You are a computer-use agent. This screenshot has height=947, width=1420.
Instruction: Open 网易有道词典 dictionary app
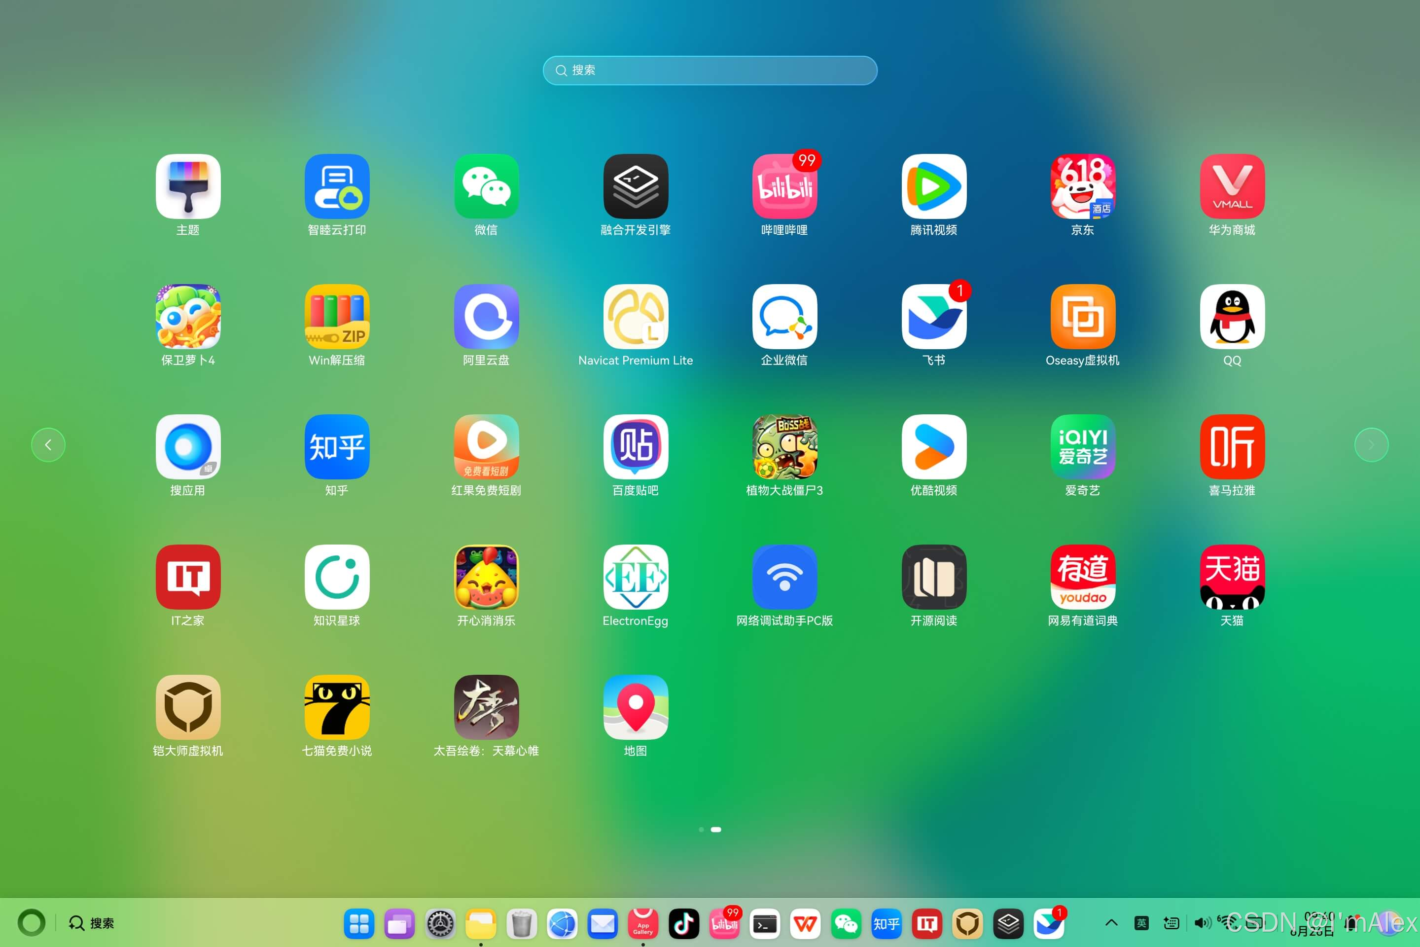coord(1083,577)
